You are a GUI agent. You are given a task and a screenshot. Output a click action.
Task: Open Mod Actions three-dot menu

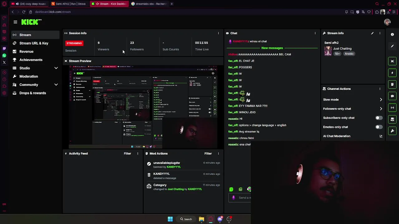pyautogui.click(x=219, y=153)
